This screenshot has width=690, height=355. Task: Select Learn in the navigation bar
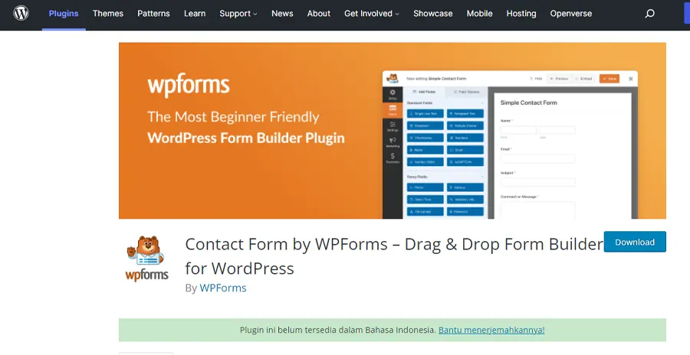coord(195,14)
